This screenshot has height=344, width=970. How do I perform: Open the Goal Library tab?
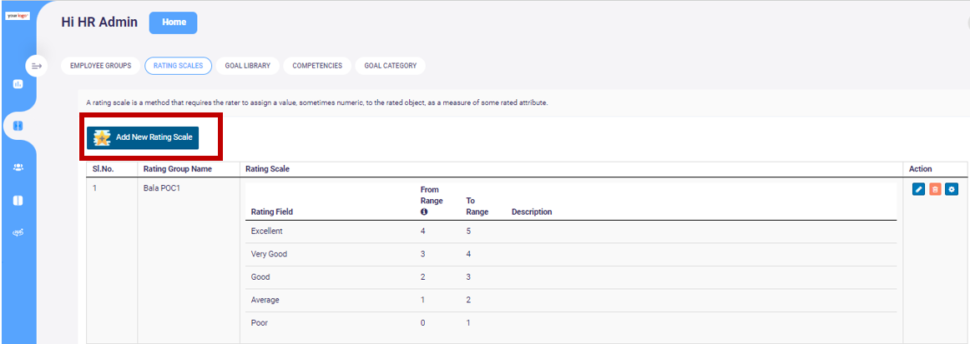point(247,66)
